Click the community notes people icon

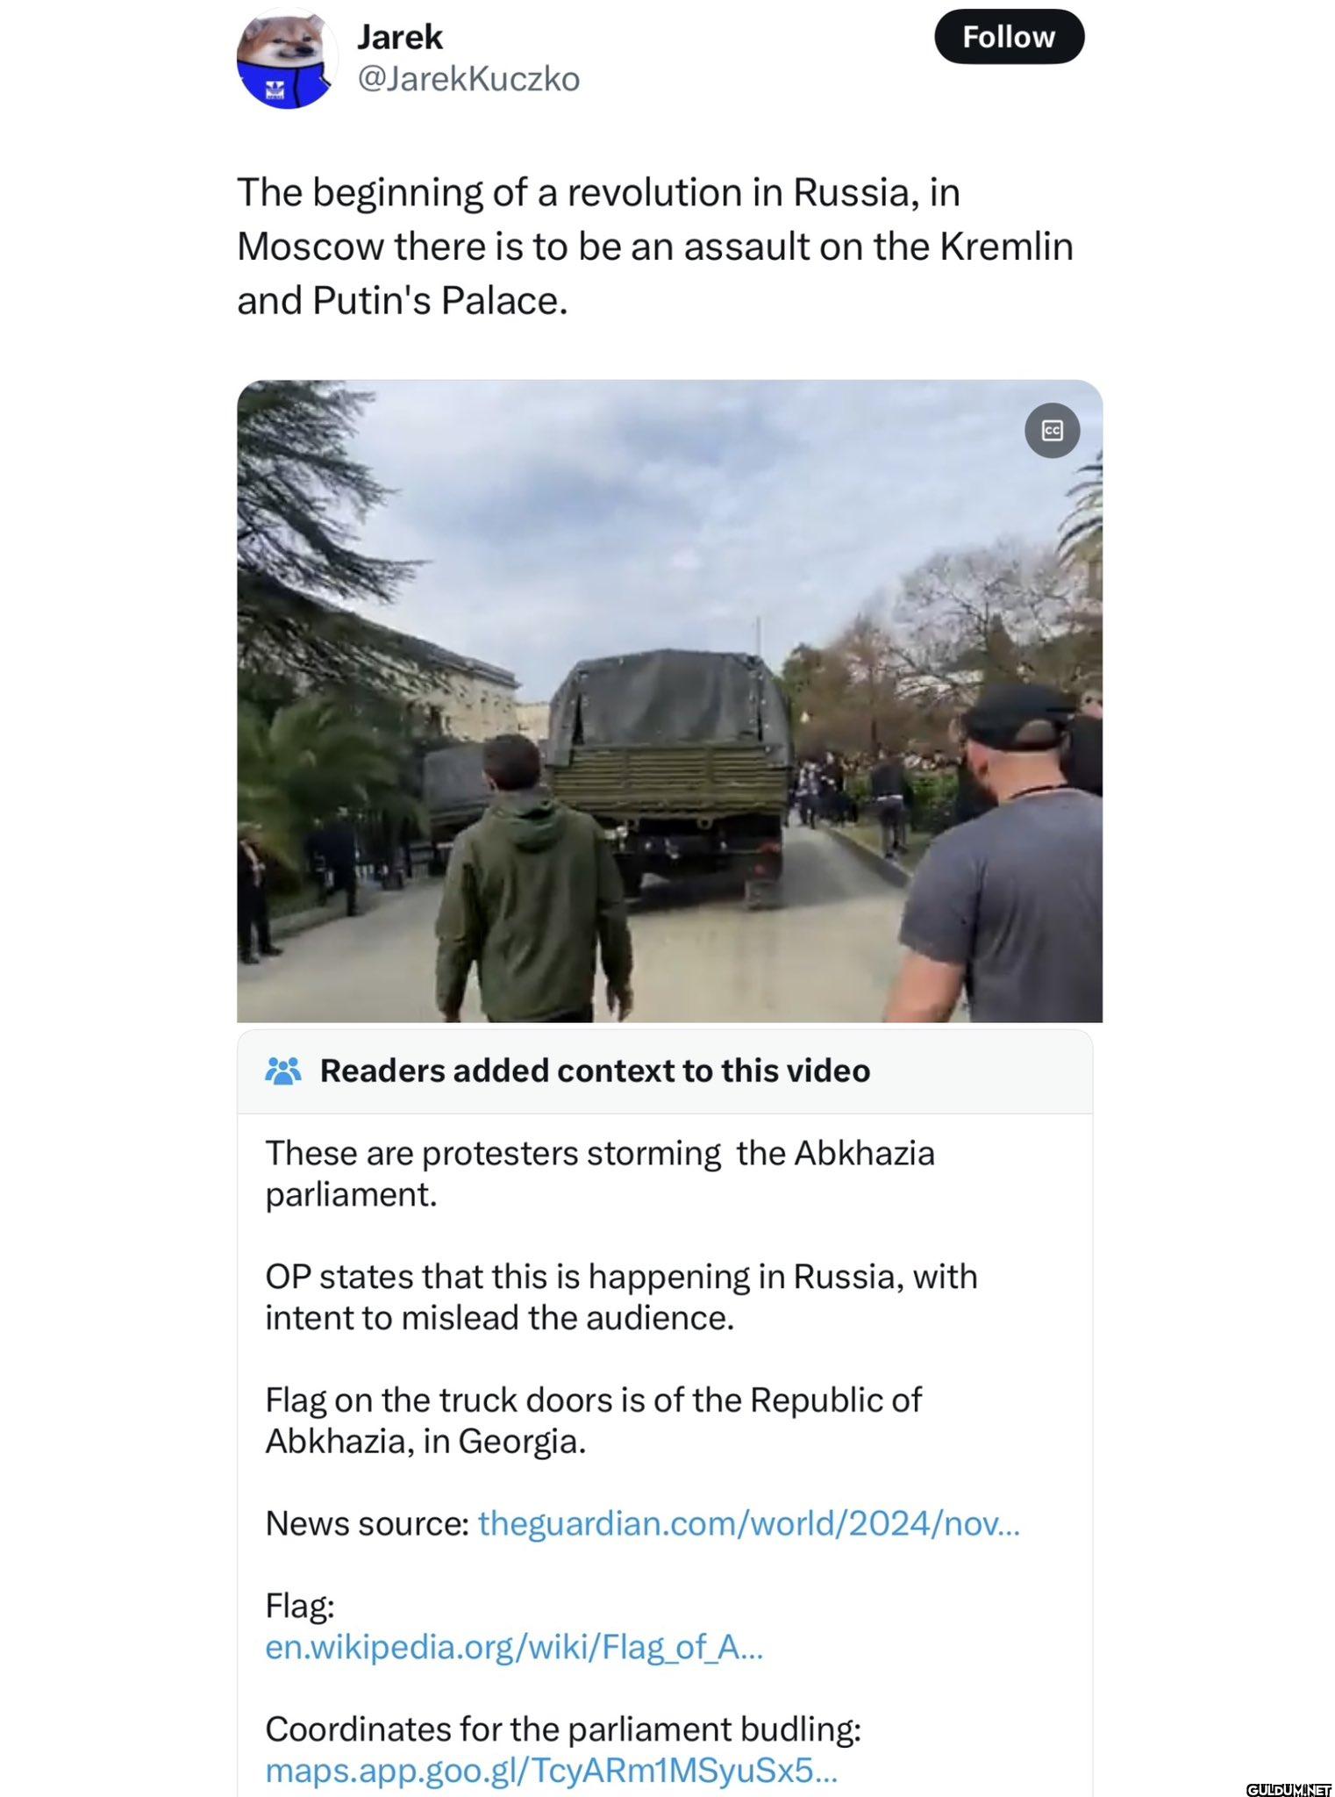pyautogui.click(x=283, y=1070)
